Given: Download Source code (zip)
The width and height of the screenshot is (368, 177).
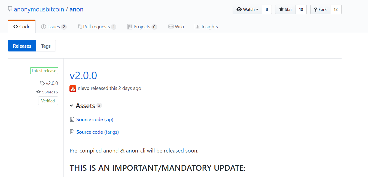Looking at the screenshot, I should [95, 119].
